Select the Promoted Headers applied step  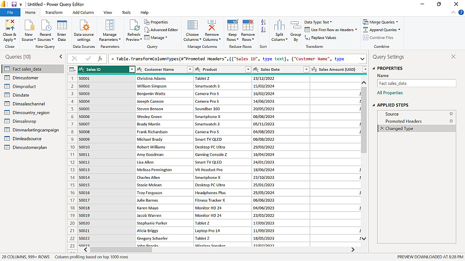[x=403, y=121]
